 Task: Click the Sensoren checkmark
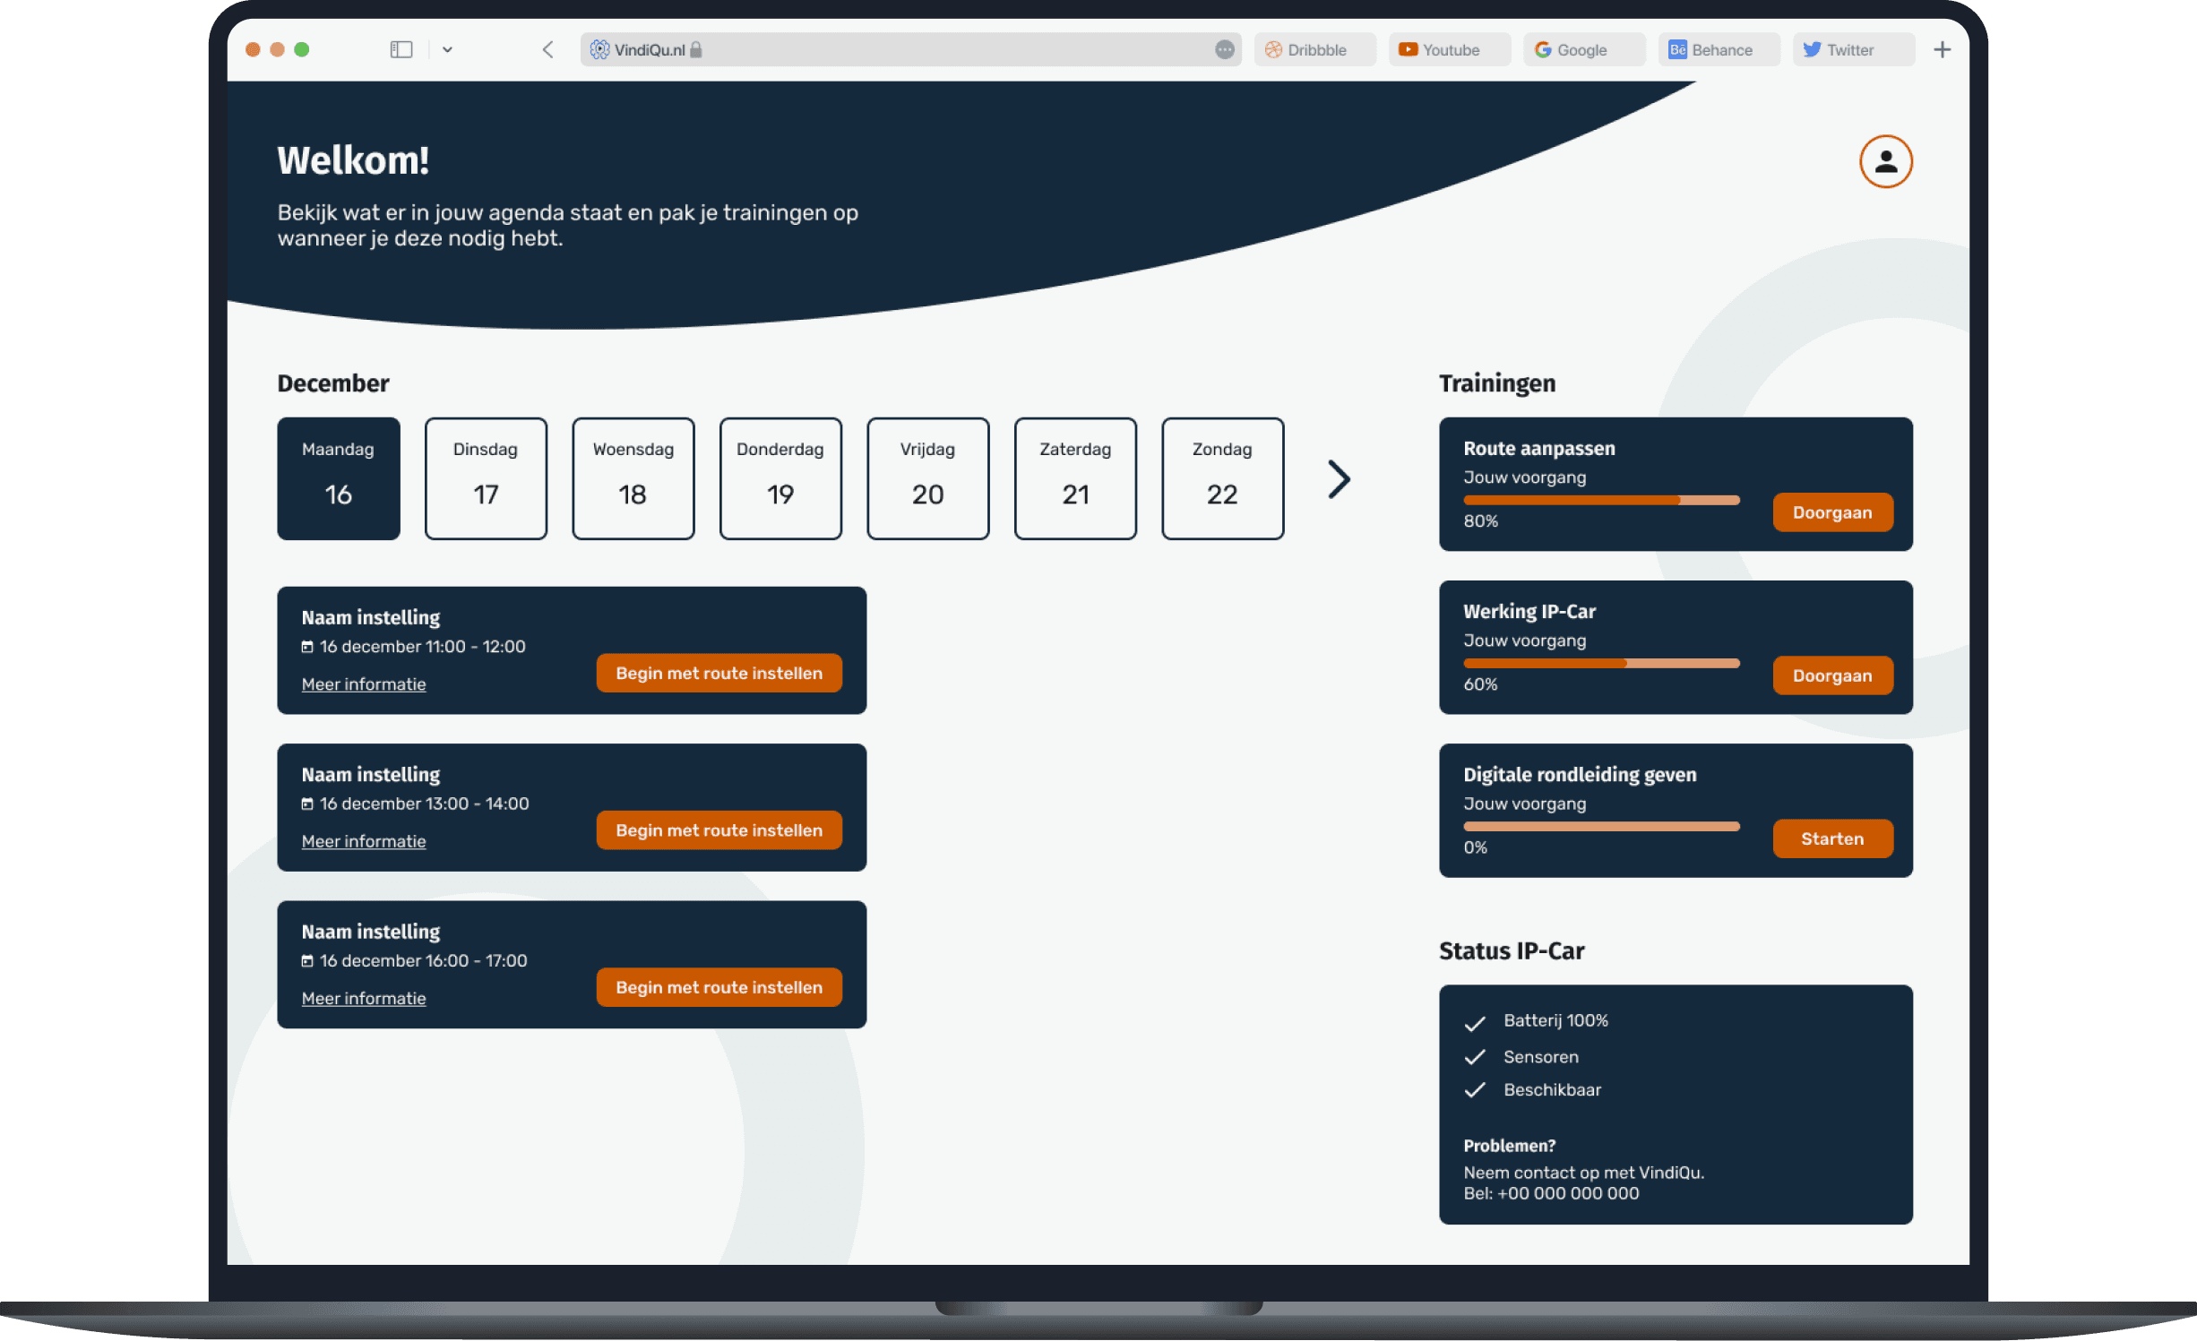tap(1475, 1057)
